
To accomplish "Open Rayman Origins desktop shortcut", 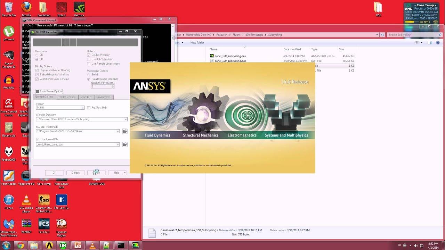I will tap(62, 227).
